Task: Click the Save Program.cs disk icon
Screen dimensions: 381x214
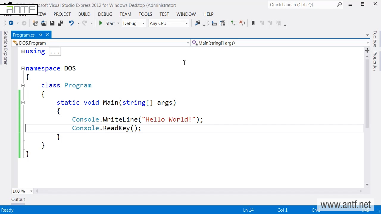Action: pos(52,23)
